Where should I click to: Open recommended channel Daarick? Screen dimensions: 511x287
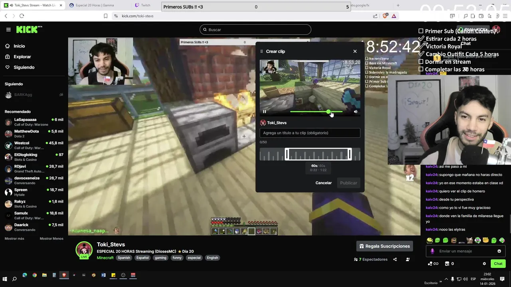point(34,227)
